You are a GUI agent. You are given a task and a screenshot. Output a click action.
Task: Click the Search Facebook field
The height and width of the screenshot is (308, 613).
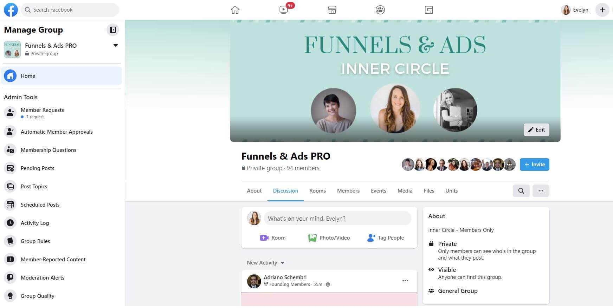click(x=70, y=10)
